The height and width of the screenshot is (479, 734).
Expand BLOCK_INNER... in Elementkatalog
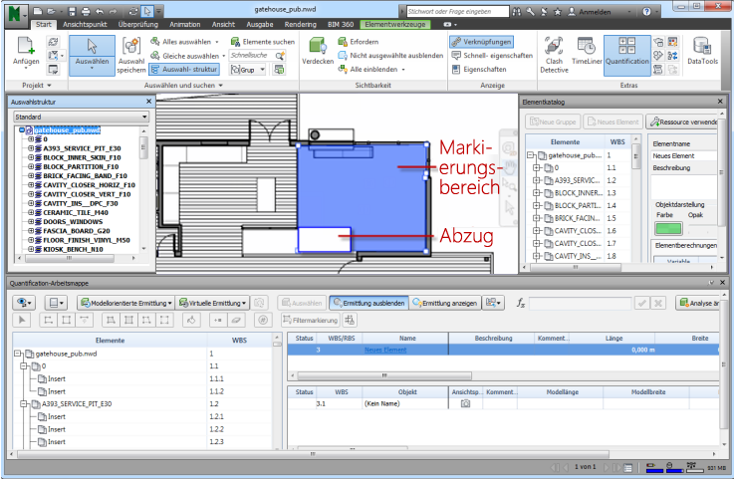pyautogui.click(x=536, y=193)
